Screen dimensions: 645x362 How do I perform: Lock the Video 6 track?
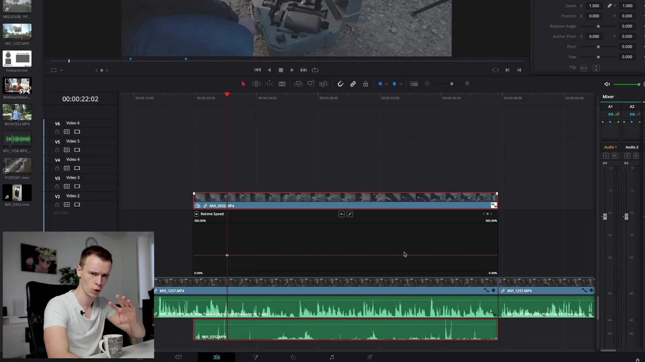[x=57, y=132]
